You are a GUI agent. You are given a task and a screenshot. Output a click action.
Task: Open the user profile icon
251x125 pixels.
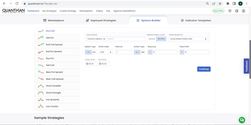[x=243, y=11]
